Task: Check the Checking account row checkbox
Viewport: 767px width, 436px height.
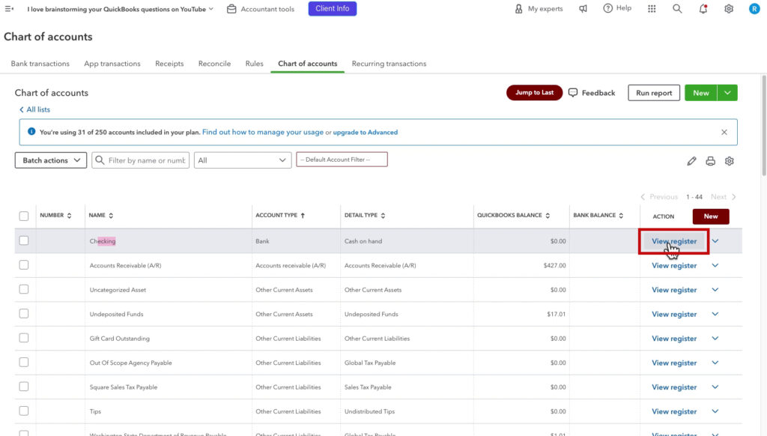Action: coord(23,240)
